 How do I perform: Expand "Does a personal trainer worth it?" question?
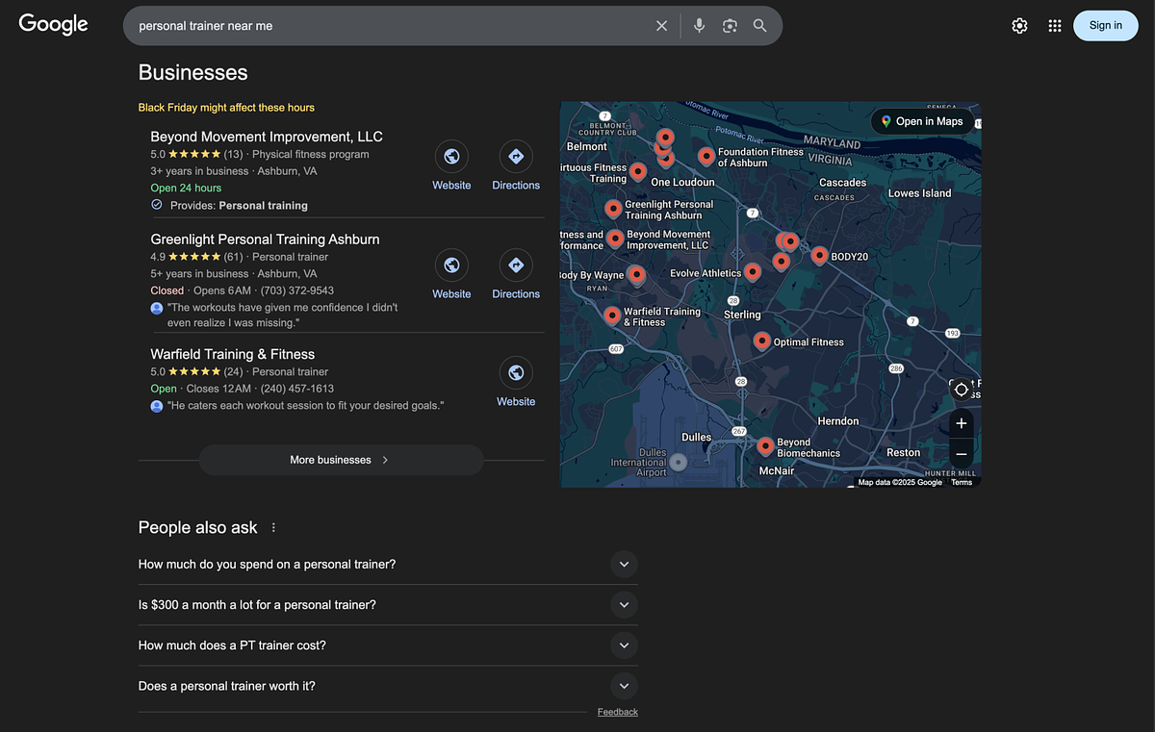click(624, 686)
